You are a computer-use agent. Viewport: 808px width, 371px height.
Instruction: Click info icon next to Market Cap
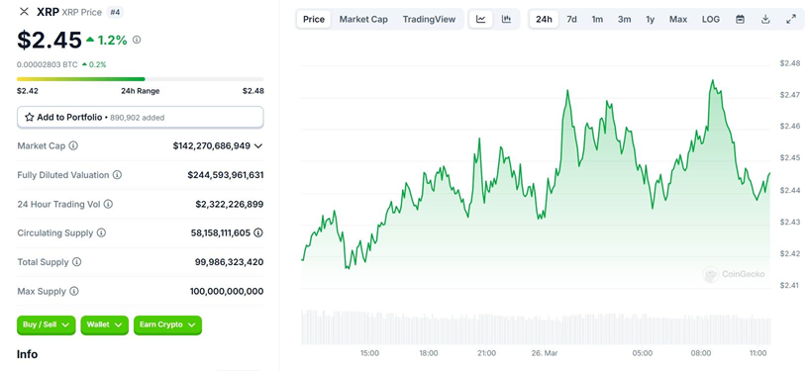tap(73, 146)
